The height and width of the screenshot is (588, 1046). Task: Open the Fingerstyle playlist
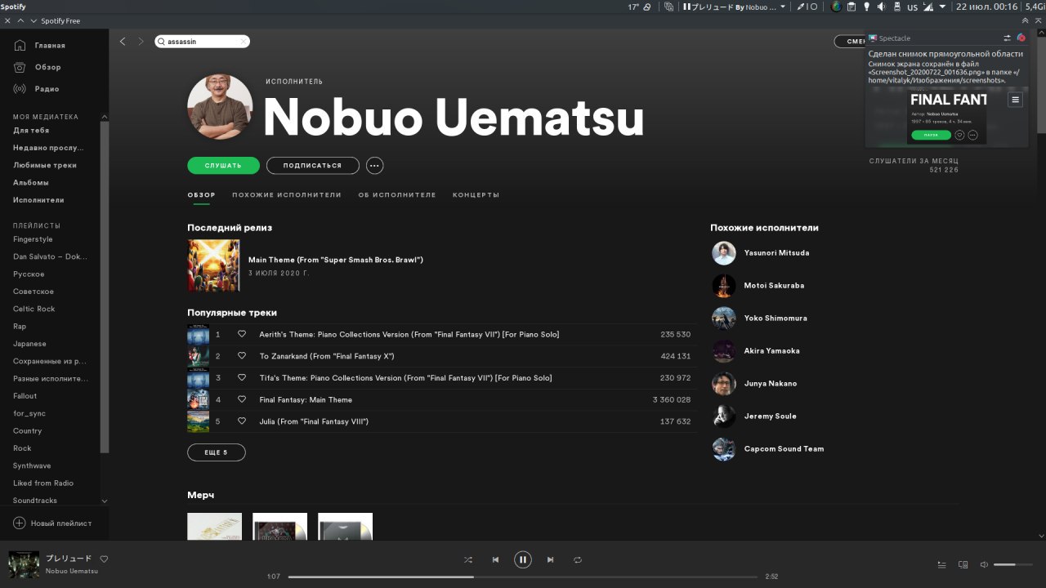[x=33, y=239]
